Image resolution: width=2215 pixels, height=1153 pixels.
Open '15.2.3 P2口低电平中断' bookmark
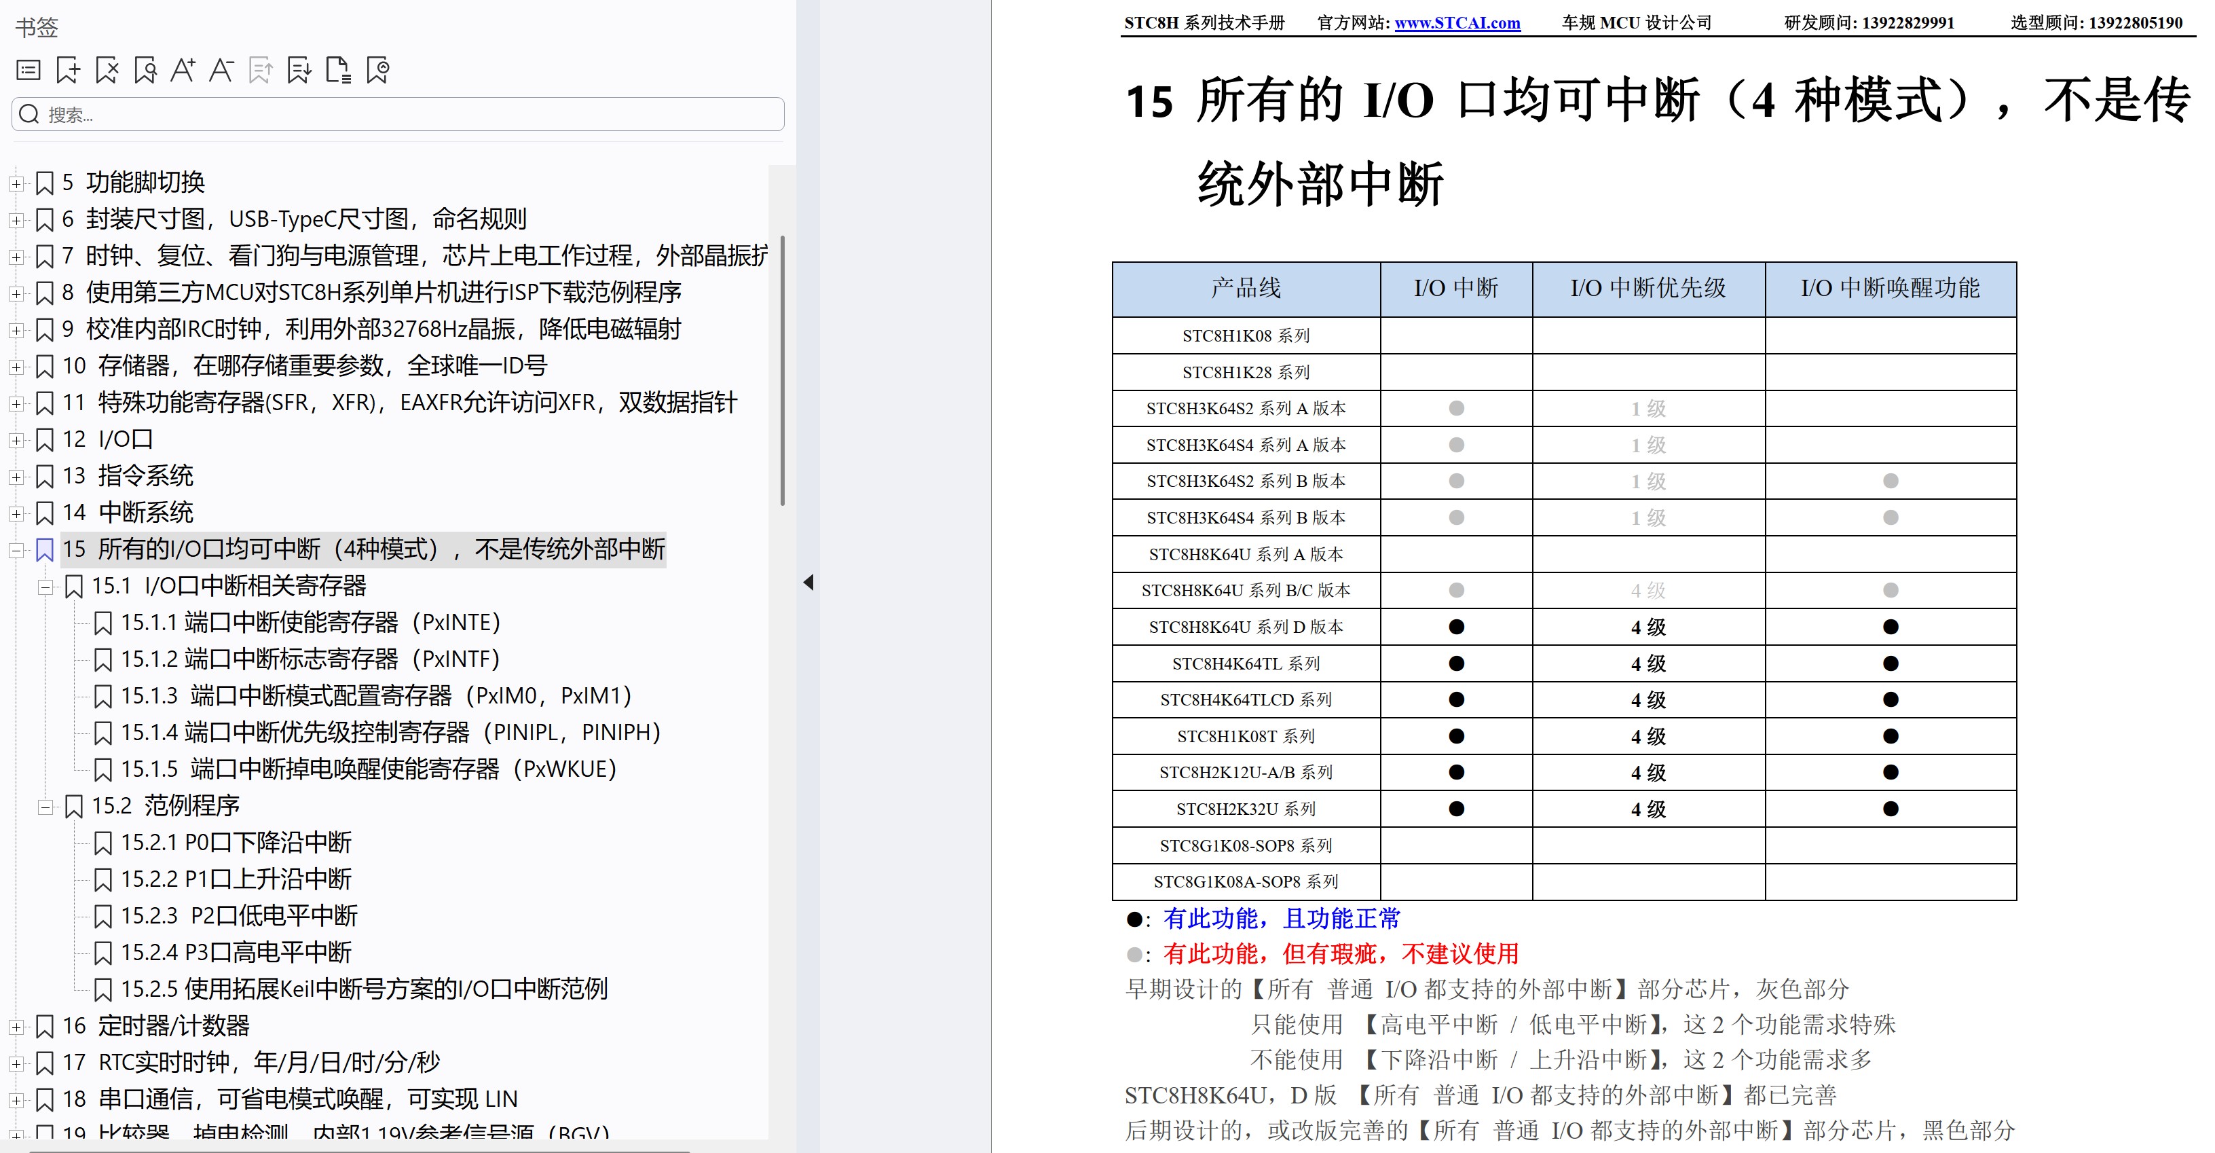[239, 915]
